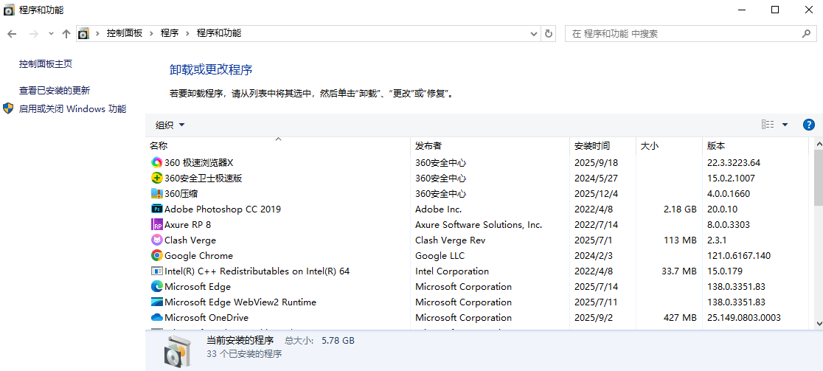Open help with the blue question icon
Image resolution: width=823 pixels, height=371 pixels.
tap(809, 125)
